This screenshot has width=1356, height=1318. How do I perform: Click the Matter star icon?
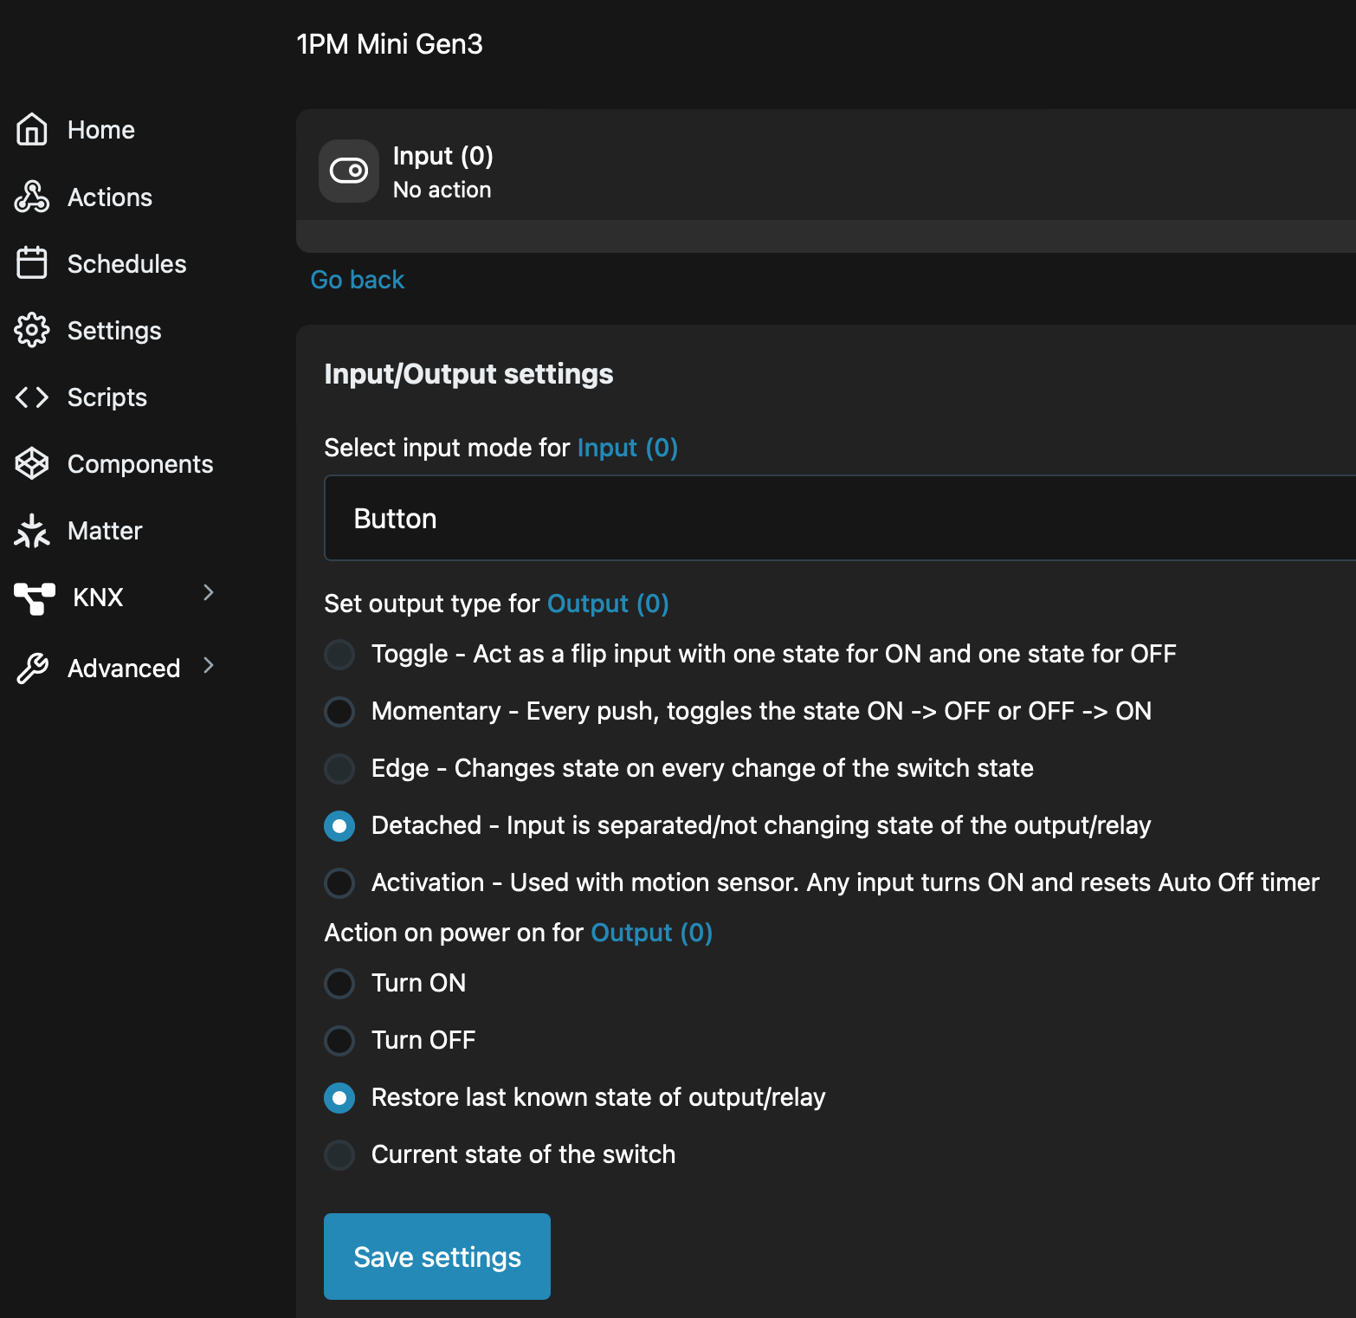(x=32, y=531)
